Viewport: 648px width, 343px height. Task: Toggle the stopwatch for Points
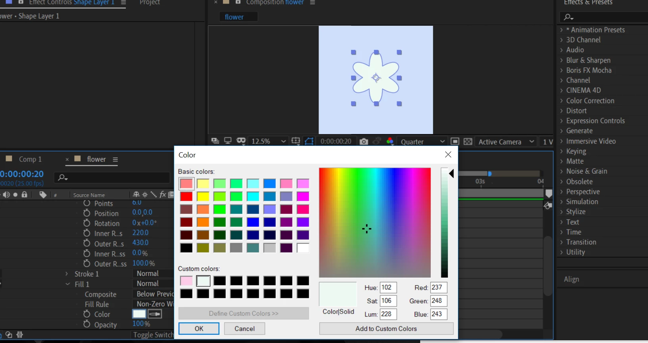coord(87,203)
